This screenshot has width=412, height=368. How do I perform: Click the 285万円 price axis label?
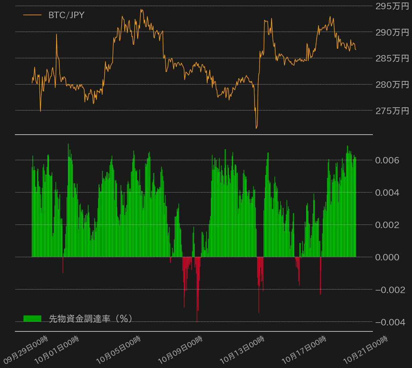[x=392, y=58]
